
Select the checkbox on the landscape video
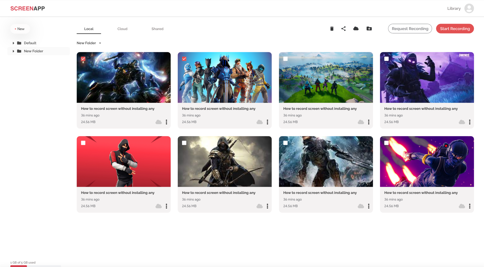click(x=285, y=59)
